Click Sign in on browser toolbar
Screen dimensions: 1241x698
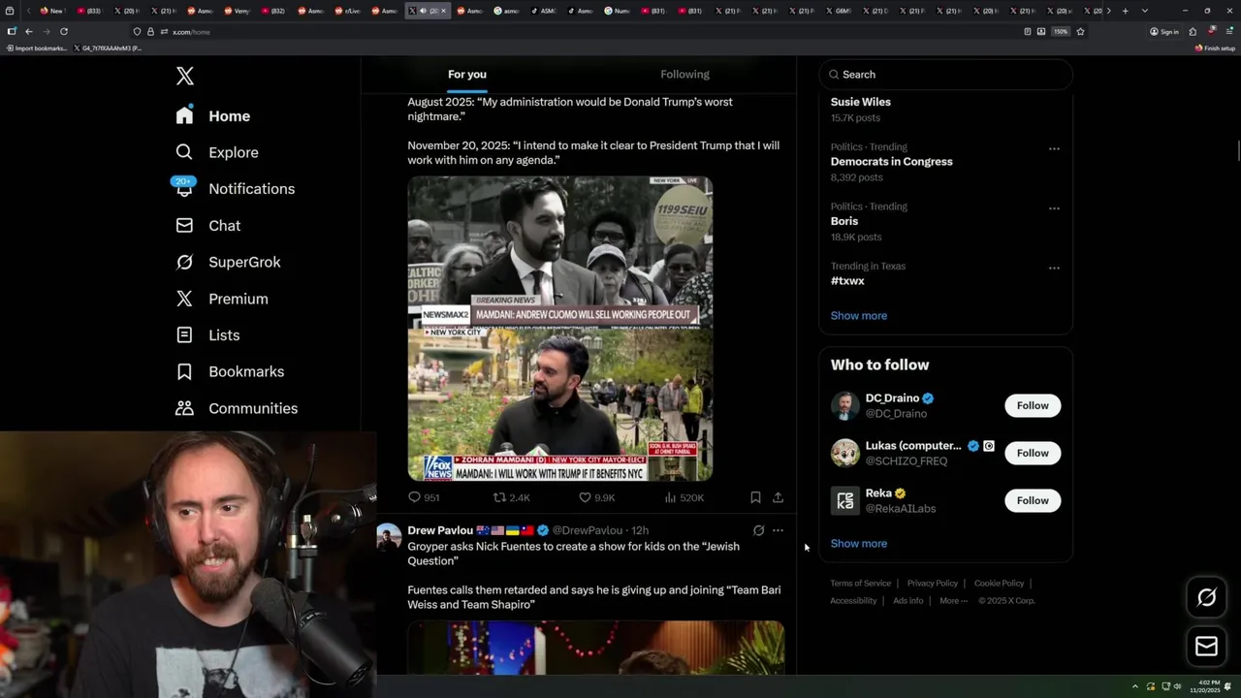click(x=1164, y=31)
